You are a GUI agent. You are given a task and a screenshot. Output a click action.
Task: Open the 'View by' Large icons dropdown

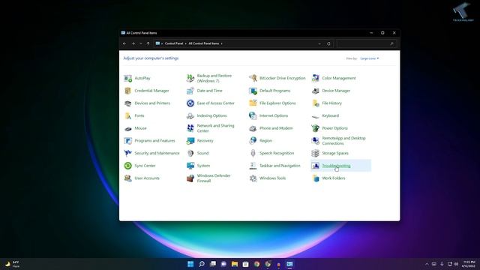pyautogui.click(x=370, y=58)
